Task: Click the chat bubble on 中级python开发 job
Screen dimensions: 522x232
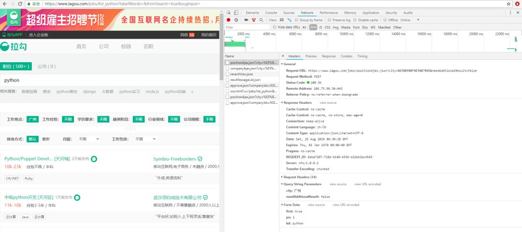Action: [77, 197]
